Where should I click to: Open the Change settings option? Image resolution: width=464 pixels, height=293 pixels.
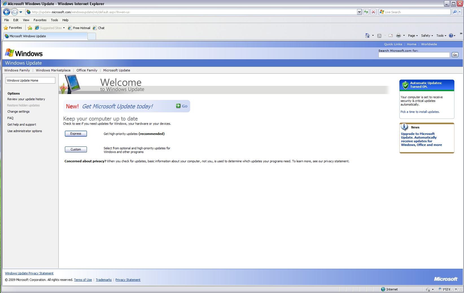click(x=18, y=111)
